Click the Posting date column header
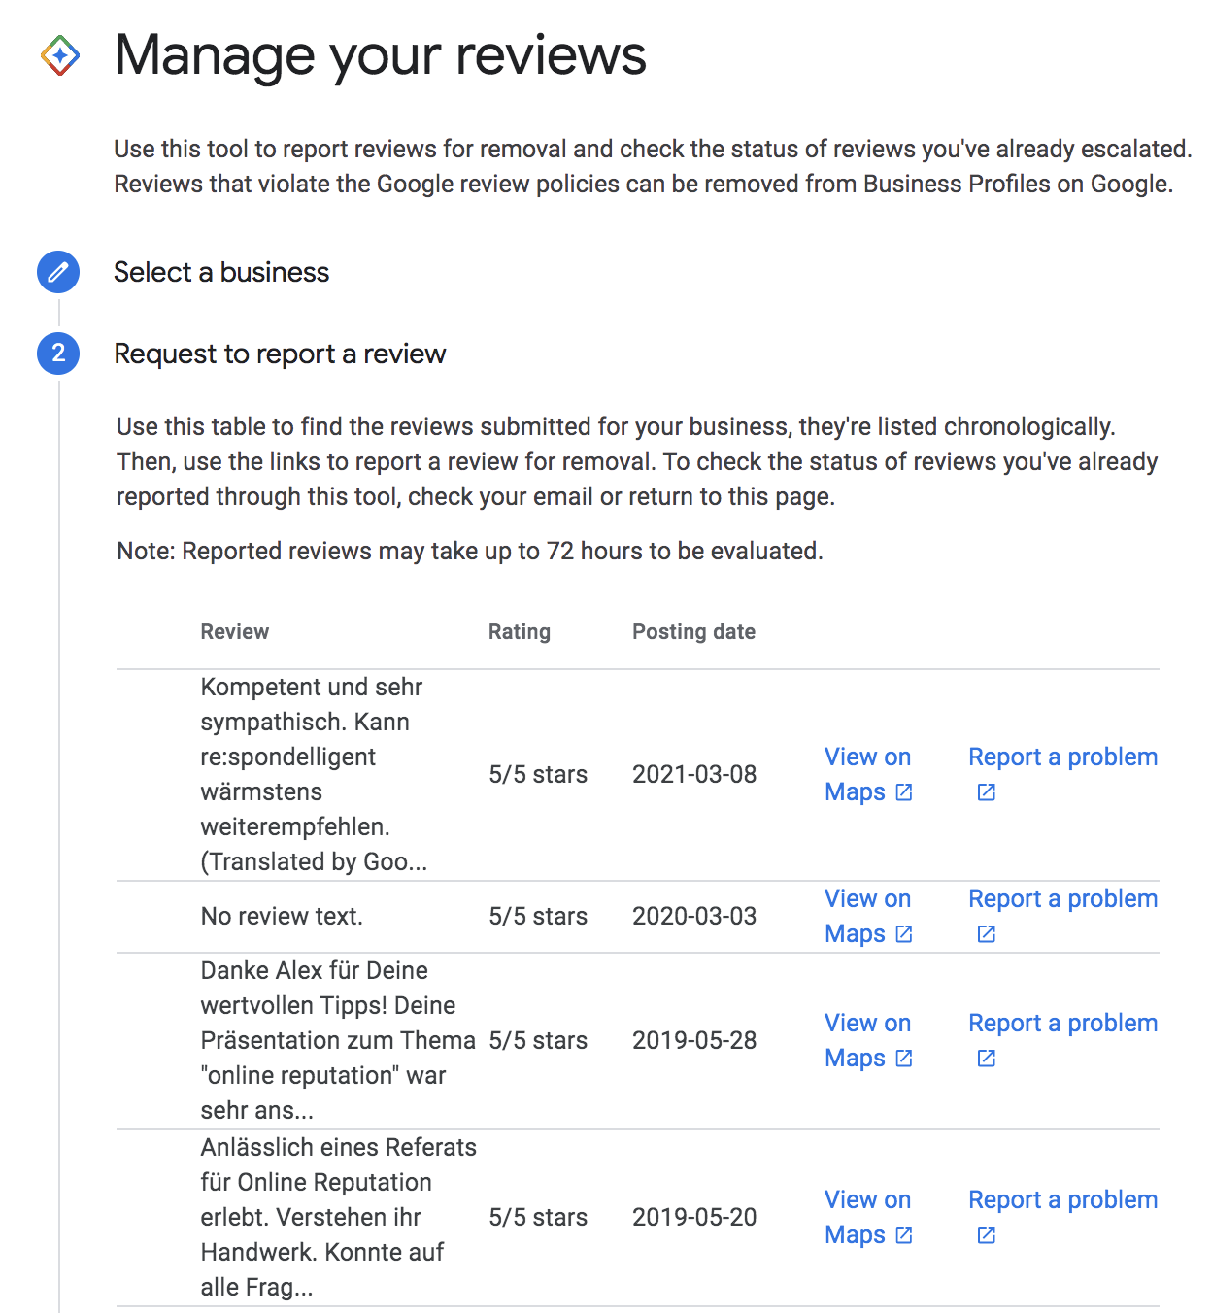Screen dimensions: 1212x1313 pos(693,632)
